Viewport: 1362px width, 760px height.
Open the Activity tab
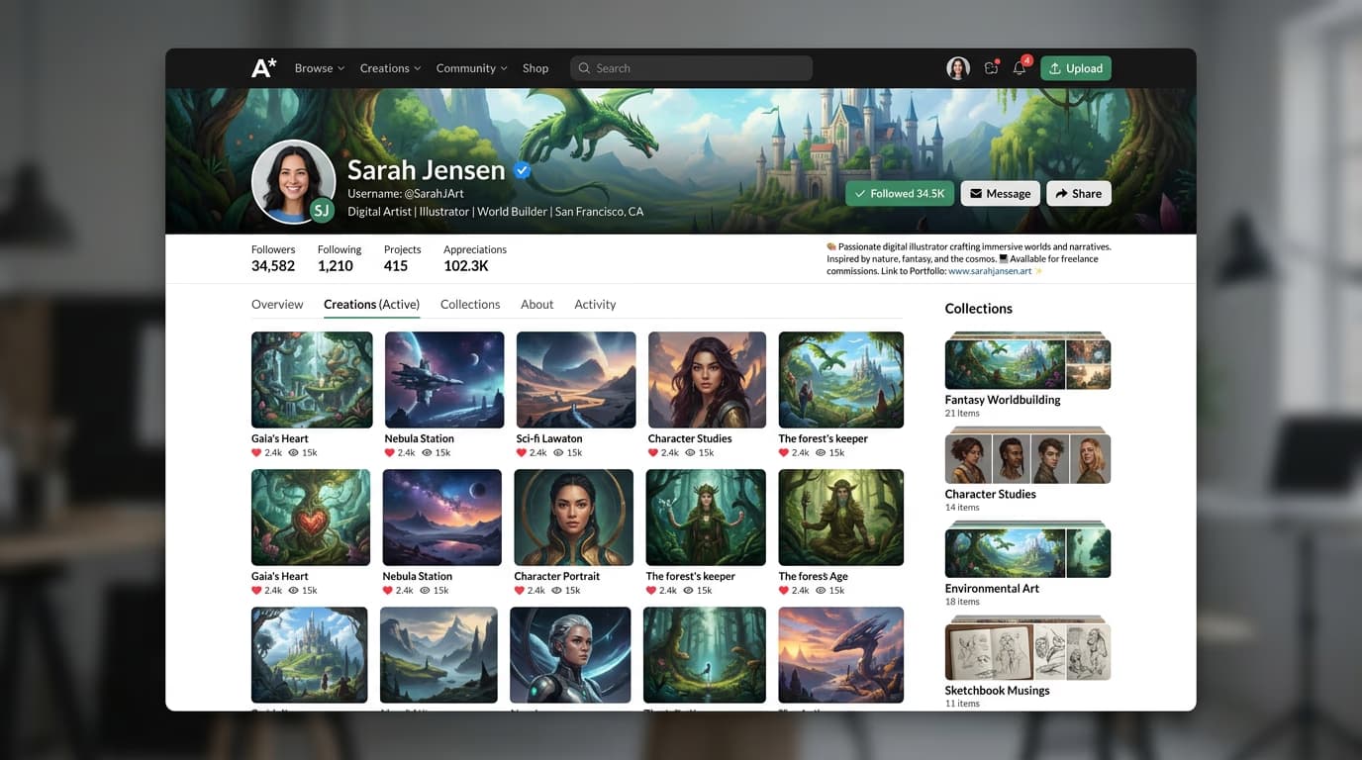point(595,304)
